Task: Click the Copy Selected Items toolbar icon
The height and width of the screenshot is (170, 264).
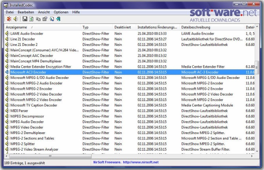Action: [38, 19]
